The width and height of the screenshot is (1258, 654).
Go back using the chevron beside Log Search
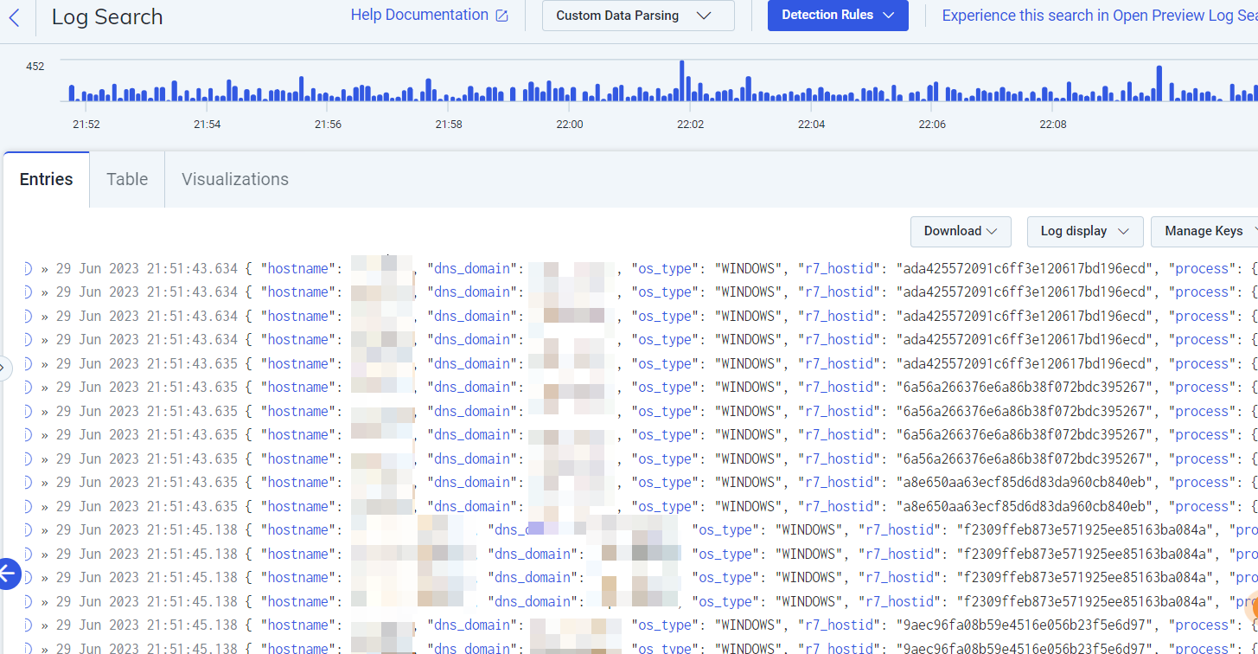(14, 16)
